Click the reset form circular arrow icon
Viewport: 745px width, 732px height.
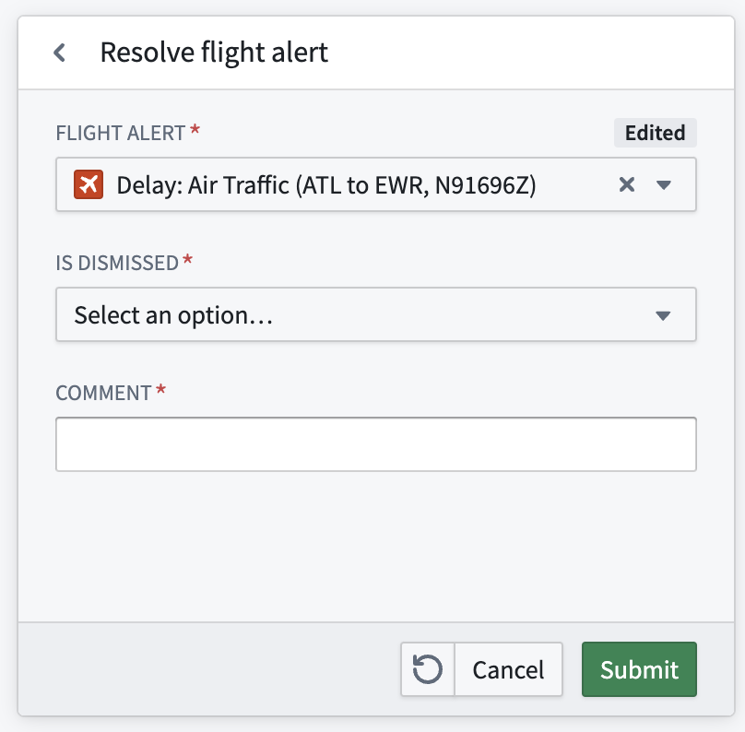[428, 669]
